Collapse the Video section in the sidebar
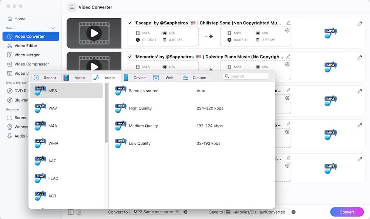This screenshot has height=219, width=370. (x=53, y=28)
